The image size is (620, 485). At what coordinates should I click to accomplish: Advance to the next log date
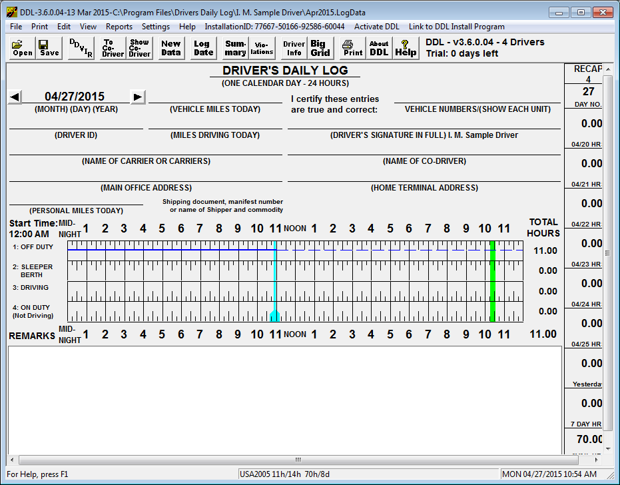pos(137,97)
